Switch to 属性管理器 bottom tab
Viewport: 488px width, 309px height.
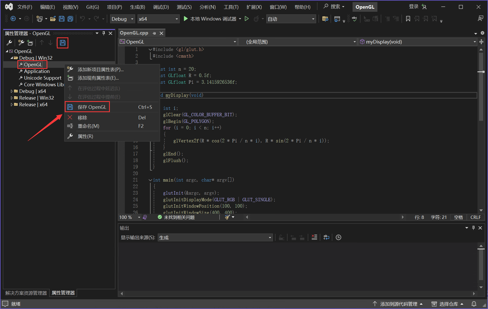click(x=63, y=293)
